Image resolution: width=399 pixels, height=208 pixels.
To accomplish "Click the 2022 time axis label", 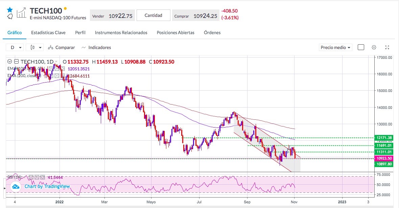I will point(60,202).
